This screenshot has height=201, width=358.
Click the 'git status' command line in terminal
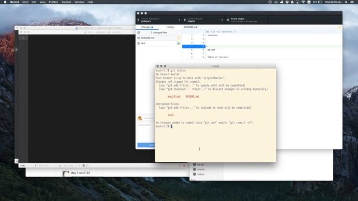coord(171,71)
